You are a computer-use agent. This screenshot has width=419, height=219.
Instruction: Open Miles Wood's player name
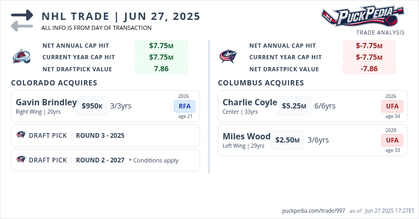[x=246, y=136]
